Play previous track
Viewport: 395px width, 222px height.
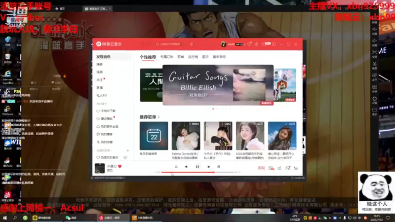pos(186,167)
